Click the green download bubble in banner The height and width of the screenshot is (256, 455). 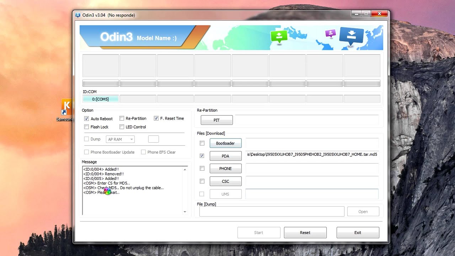click(279, 37)
